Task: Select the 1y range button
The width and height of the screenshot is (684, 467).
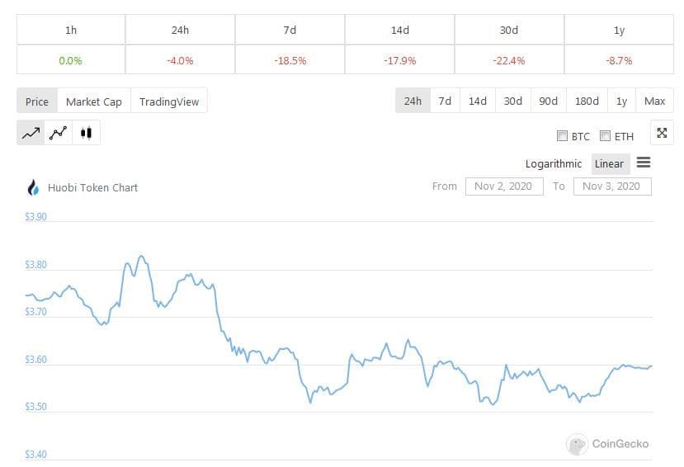Action: (x=621, y=101)
